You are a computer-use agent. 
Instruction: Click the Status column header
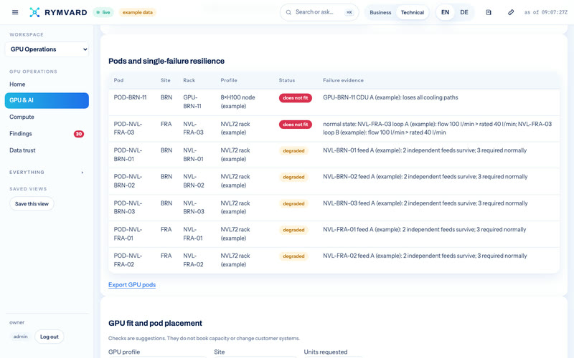(287, 80)
